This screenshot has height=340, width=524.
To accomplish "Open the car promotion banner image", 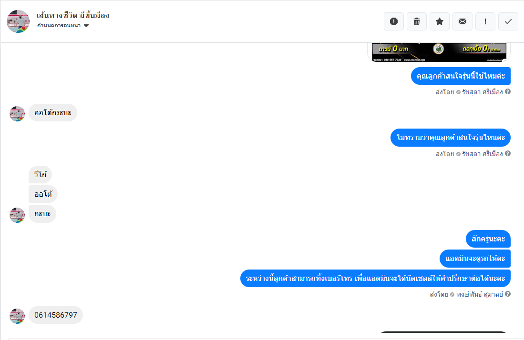I will (439, 52).
